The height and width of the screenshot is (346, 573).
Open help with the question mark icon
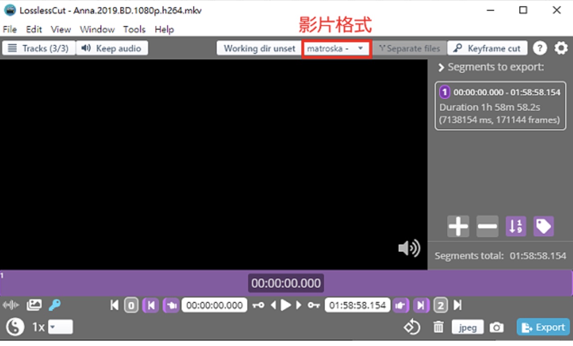pos(540,48)
